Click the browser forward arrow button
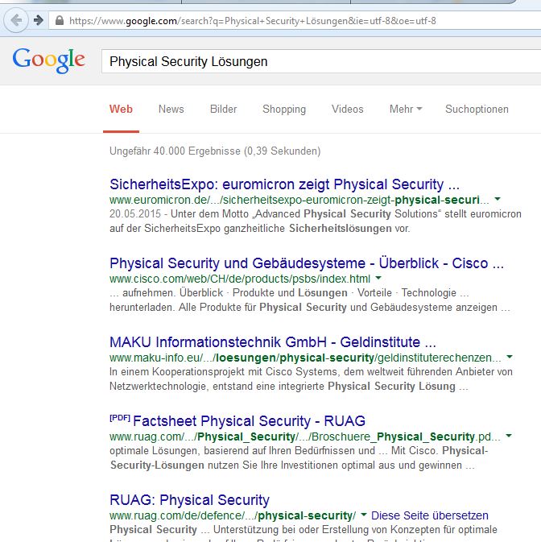Image resolution: width=541 pixels, height=542 pixels. [37, 20]
